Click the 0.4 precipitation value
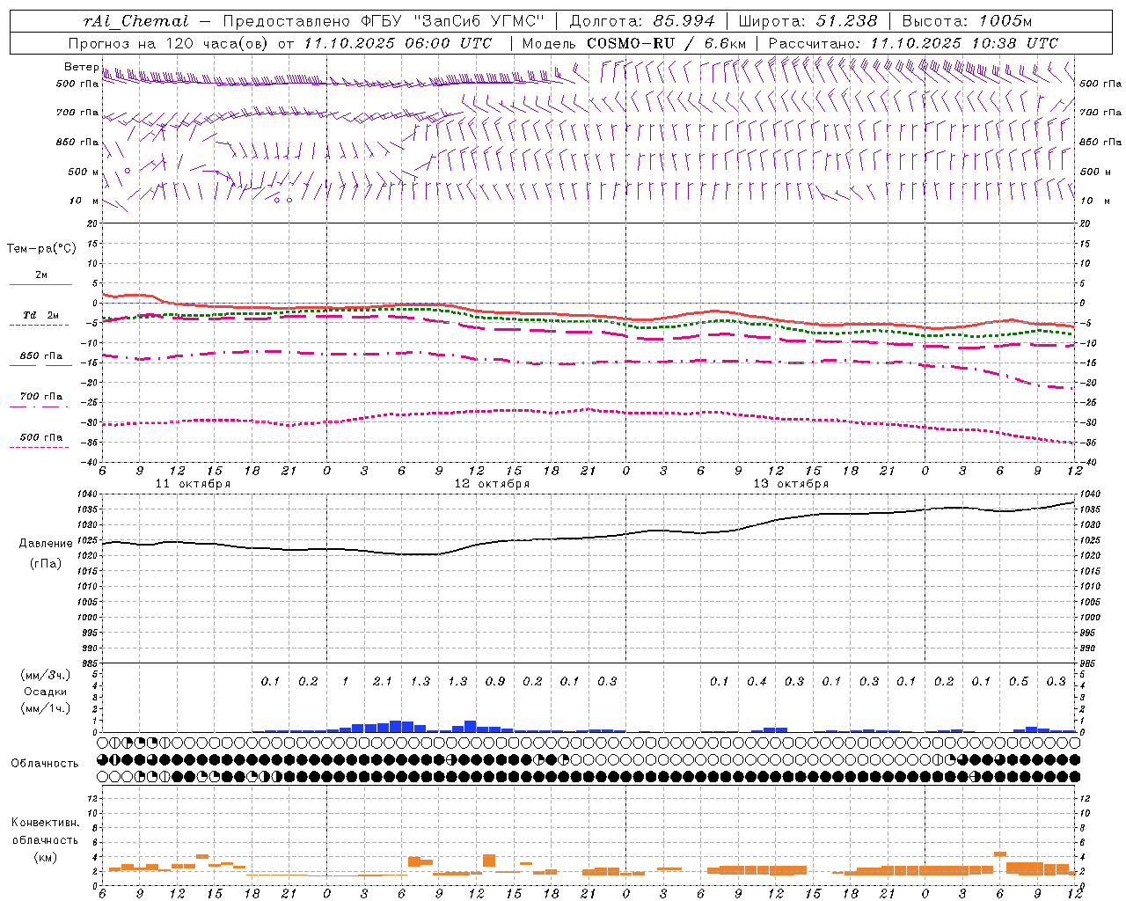 point(757,681)
